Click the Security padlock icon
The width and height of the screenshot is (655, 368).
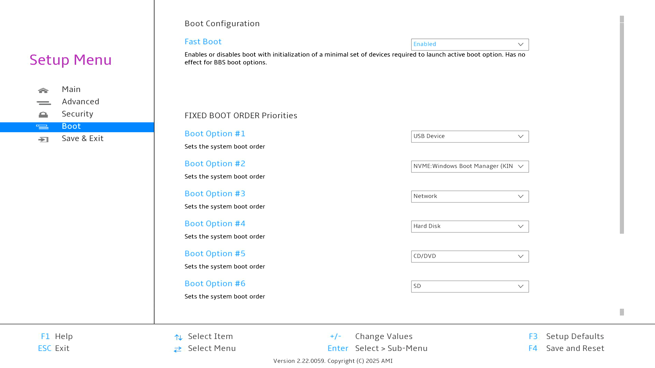tap(43, 115)
